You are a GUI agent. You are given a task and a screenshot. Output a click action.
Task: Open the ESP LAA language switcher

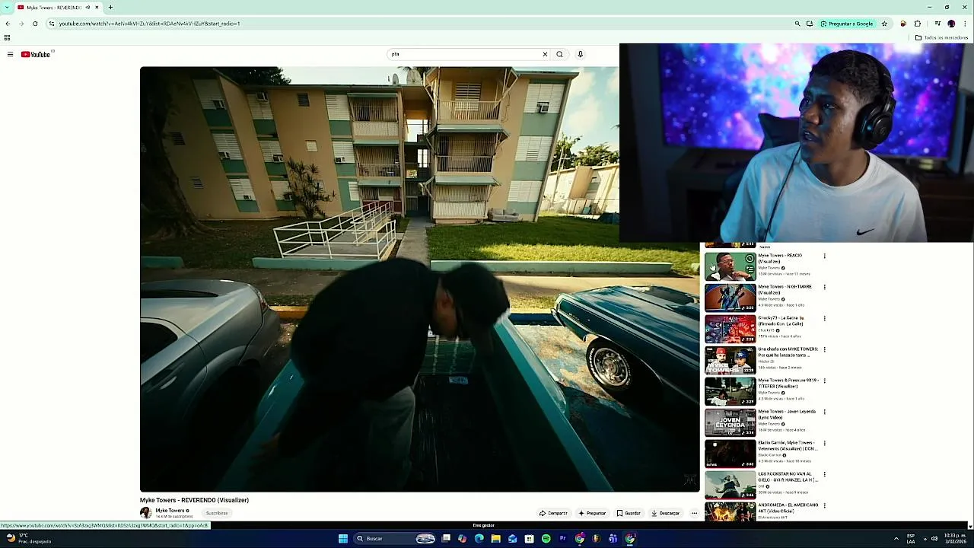click(x=911, y=539)
